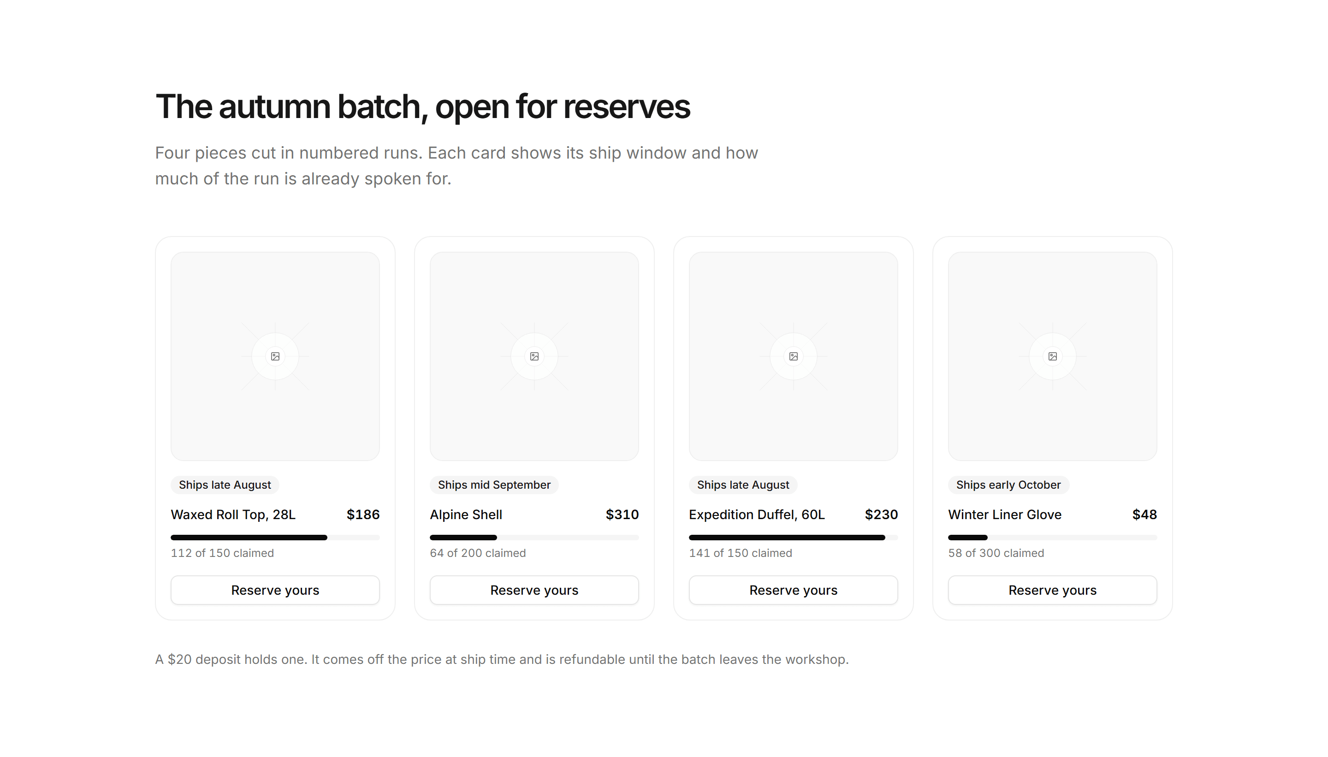Click the image placeholder icon on Expedition Duffel card
The height and width of the screenshot is (757, 1328).
(793, 356)
